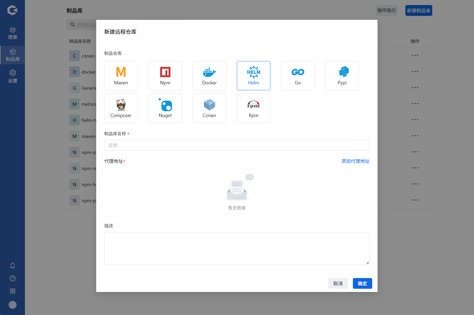Open more actions for the helm-h row

(415, 120)
